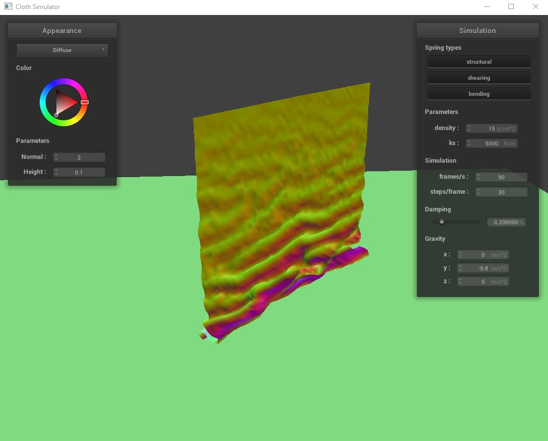Click the density stepper arrows
Viewport: 548px width, 441px height.
click(469, 128)
